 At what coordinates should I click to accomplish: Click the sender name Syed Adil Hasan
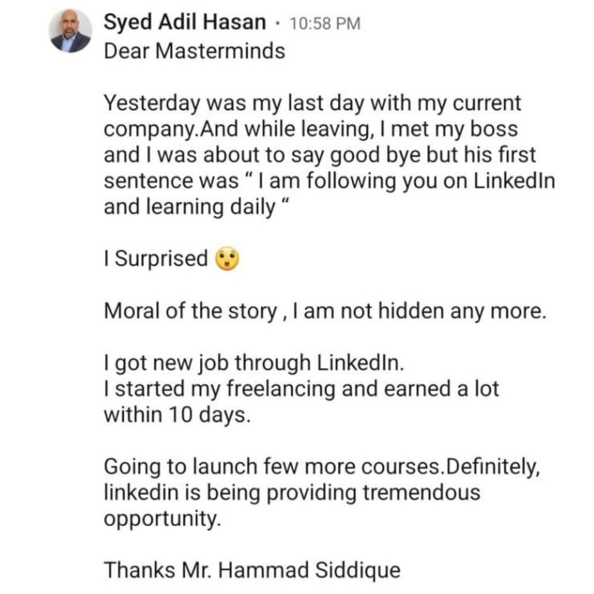185,22
